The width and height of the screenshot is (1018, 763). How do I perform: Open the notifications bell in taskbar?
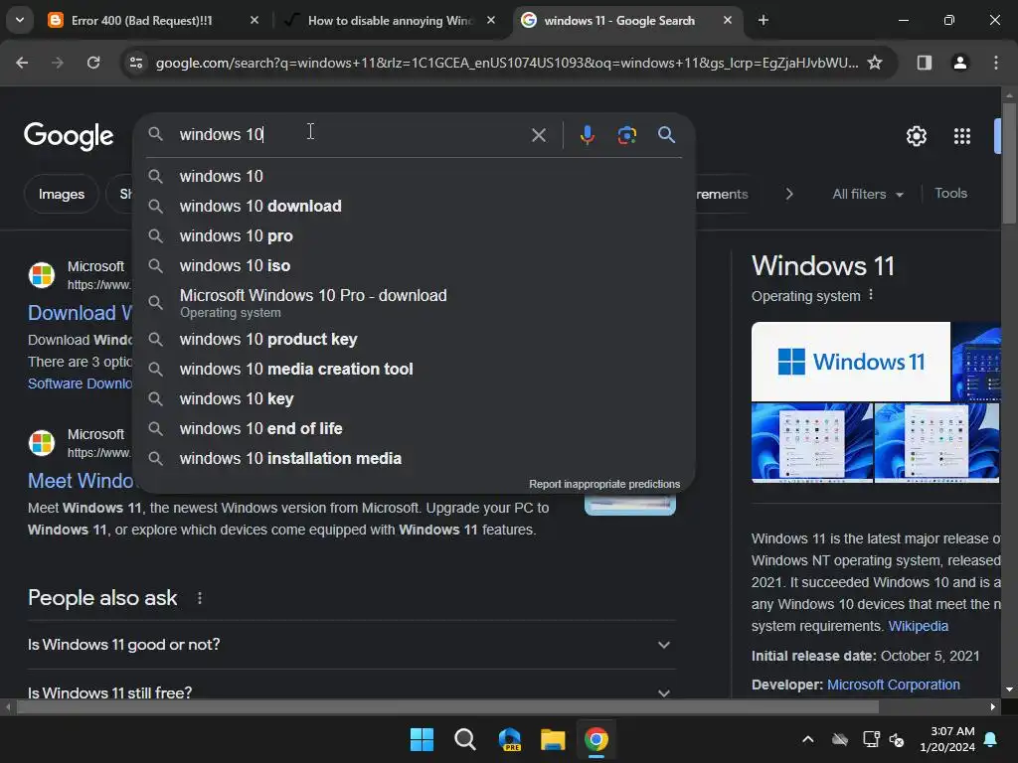pyautogui.click(x=991, y=739)
